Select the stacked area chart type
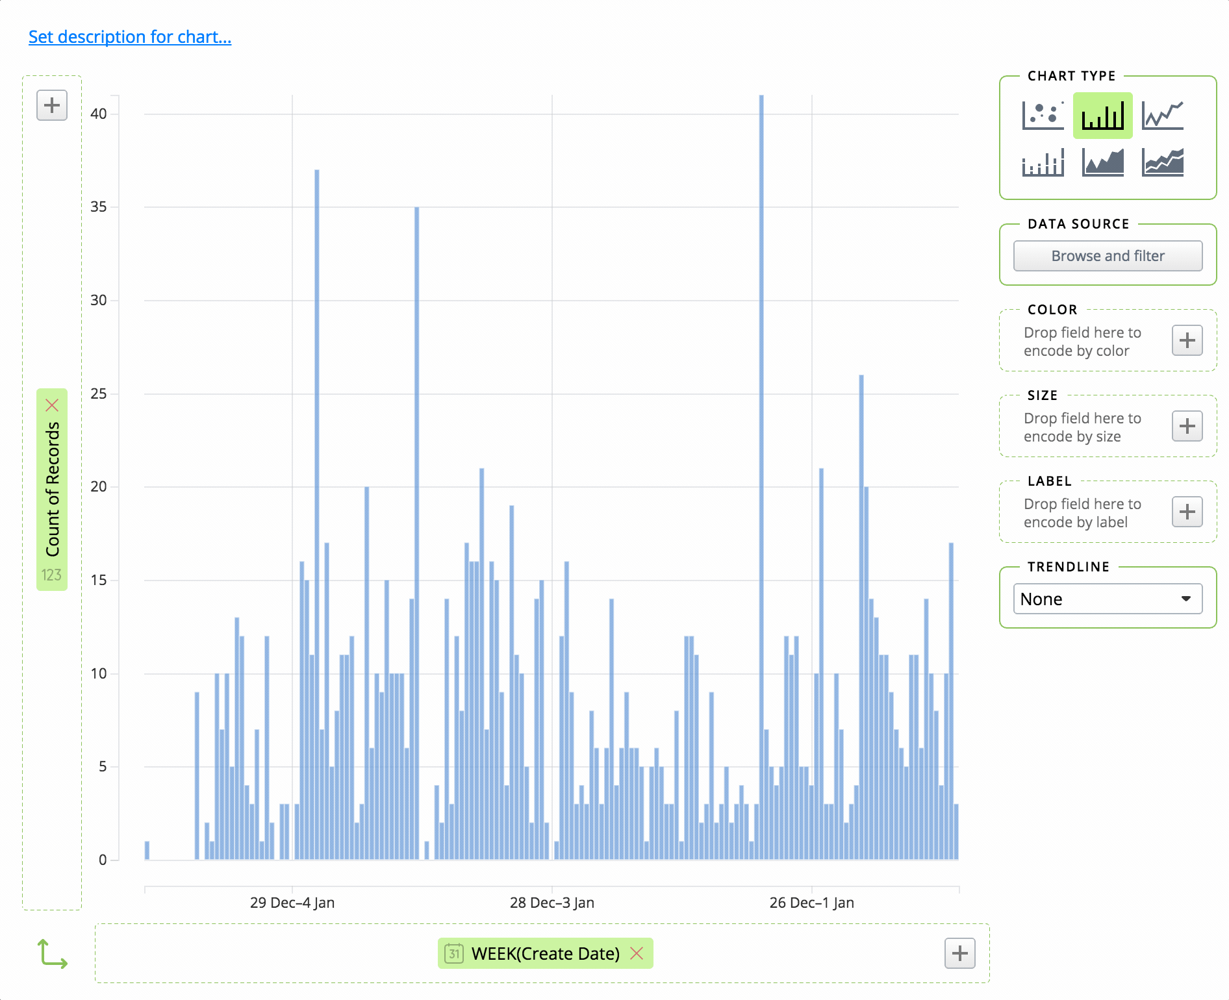 1163,164
